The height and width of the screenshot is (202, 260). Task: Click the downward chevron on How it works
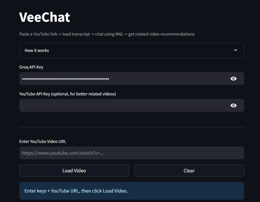[235, 50]
